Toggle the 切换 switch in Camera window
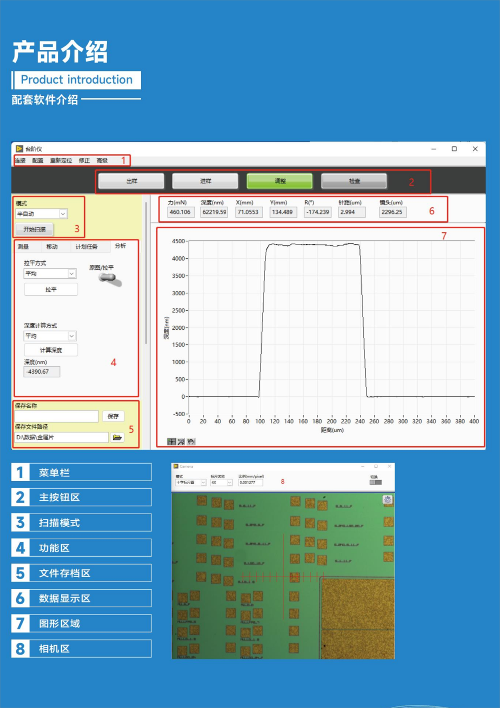Image resolution: width=500 pixels, height=708 pixels. 375,482
